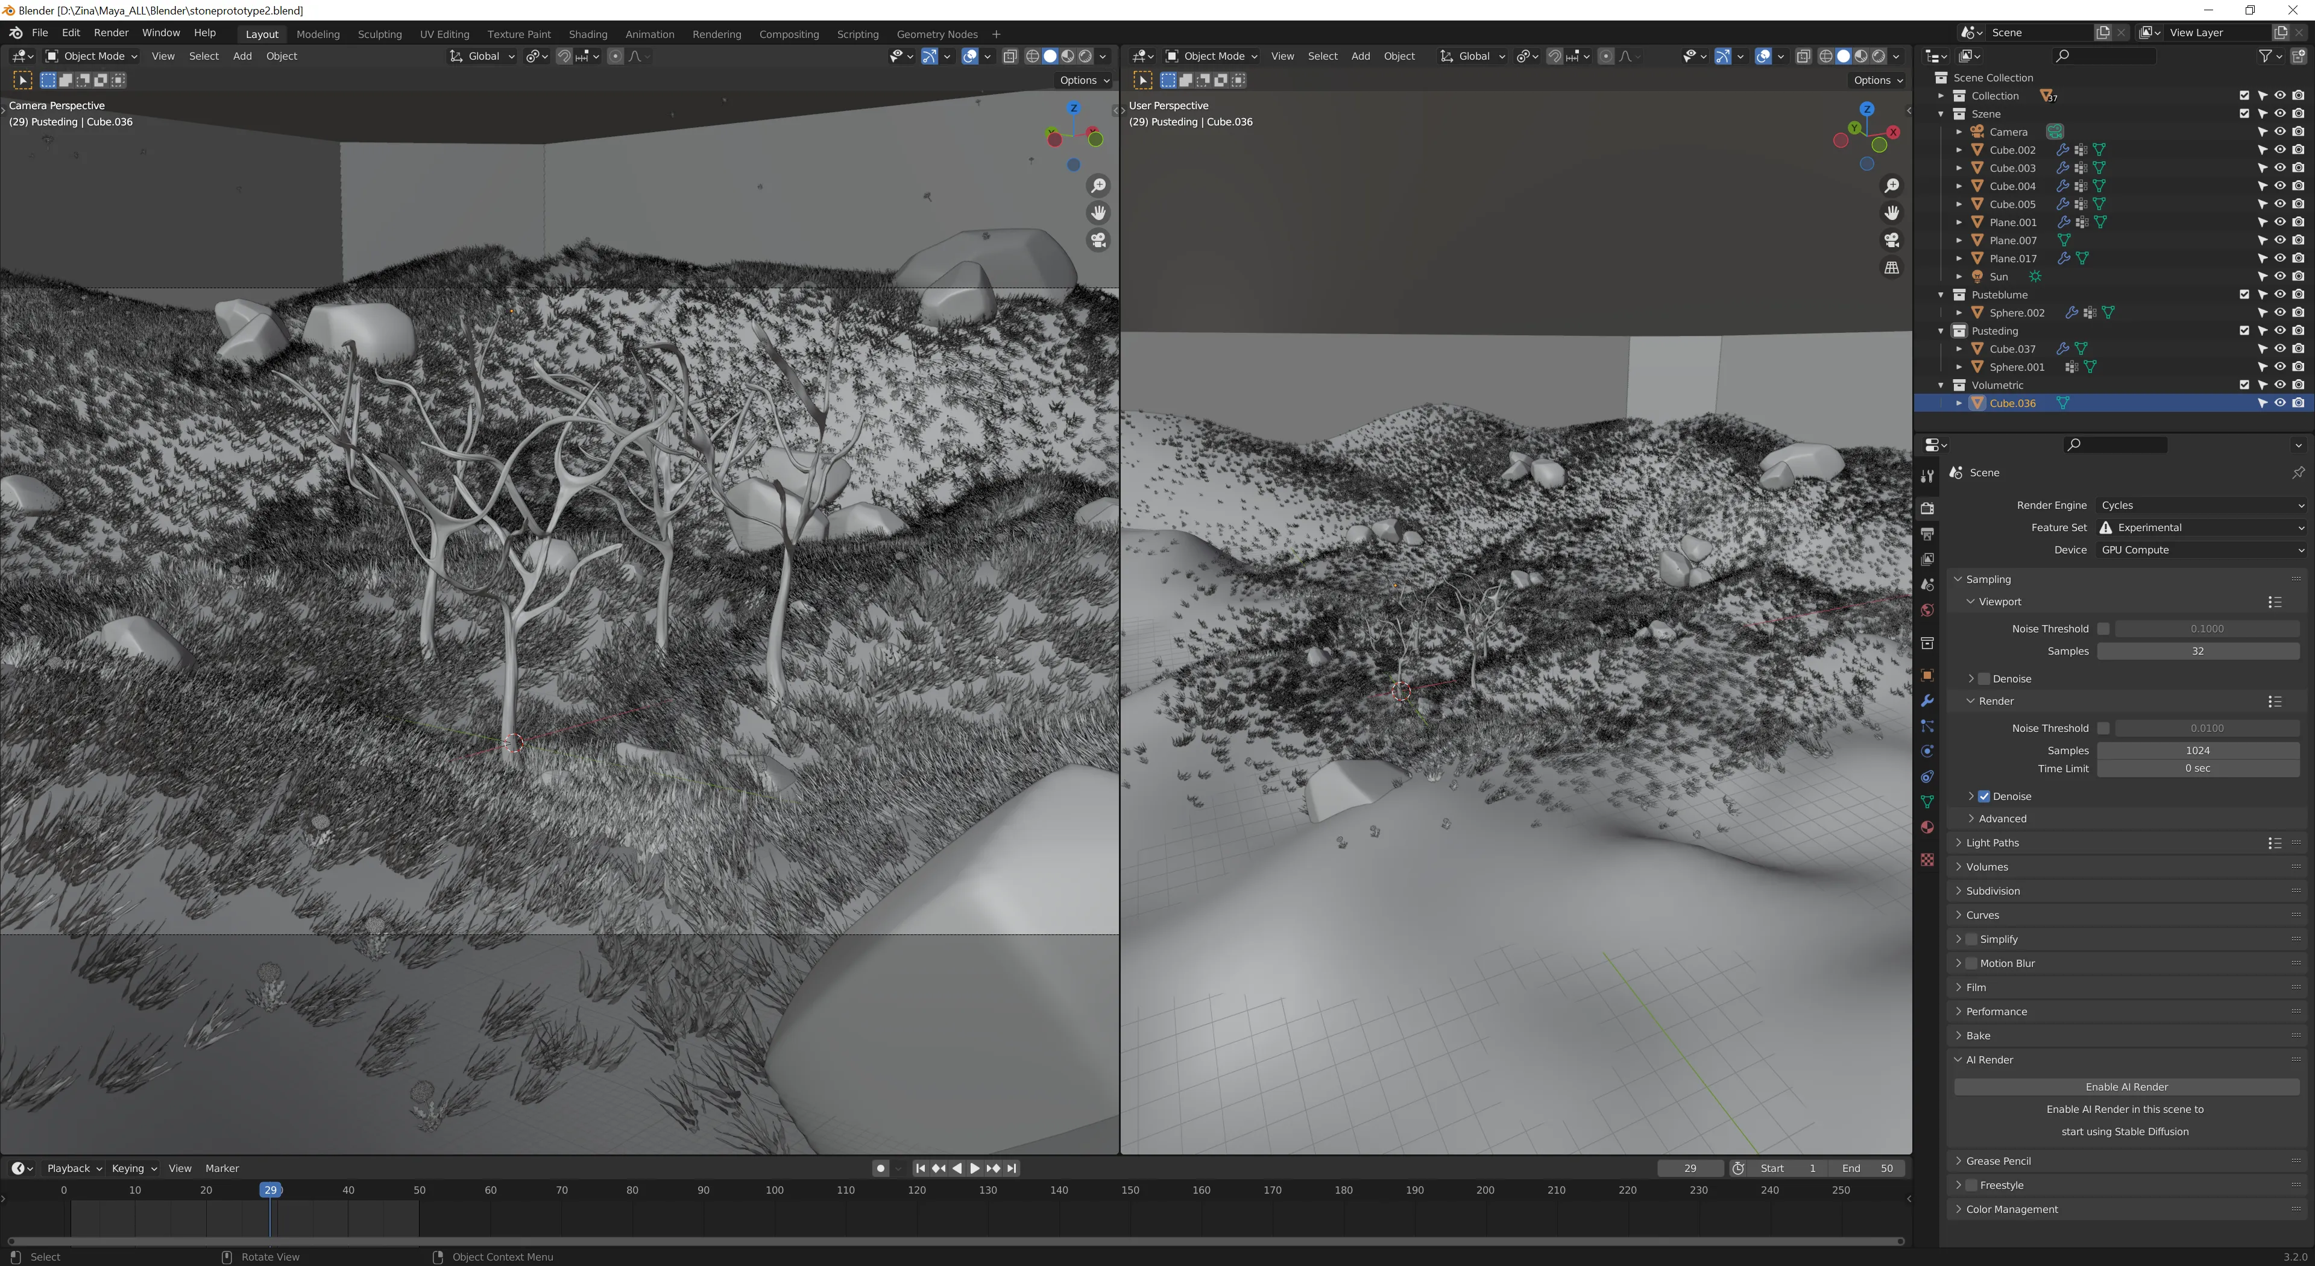
Task: Uncheck the Render Denoise checkbox
Action: click(x=1984, y=796)
